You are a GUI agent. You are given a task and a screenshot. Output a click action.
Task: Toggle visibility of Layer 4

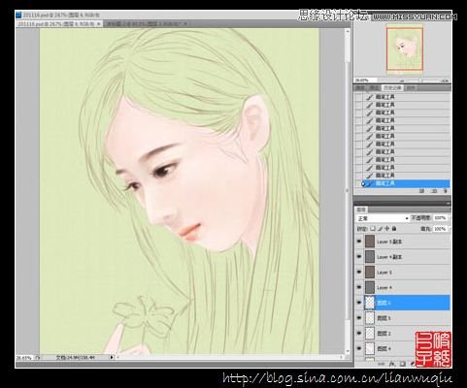(x=359, y=287)
